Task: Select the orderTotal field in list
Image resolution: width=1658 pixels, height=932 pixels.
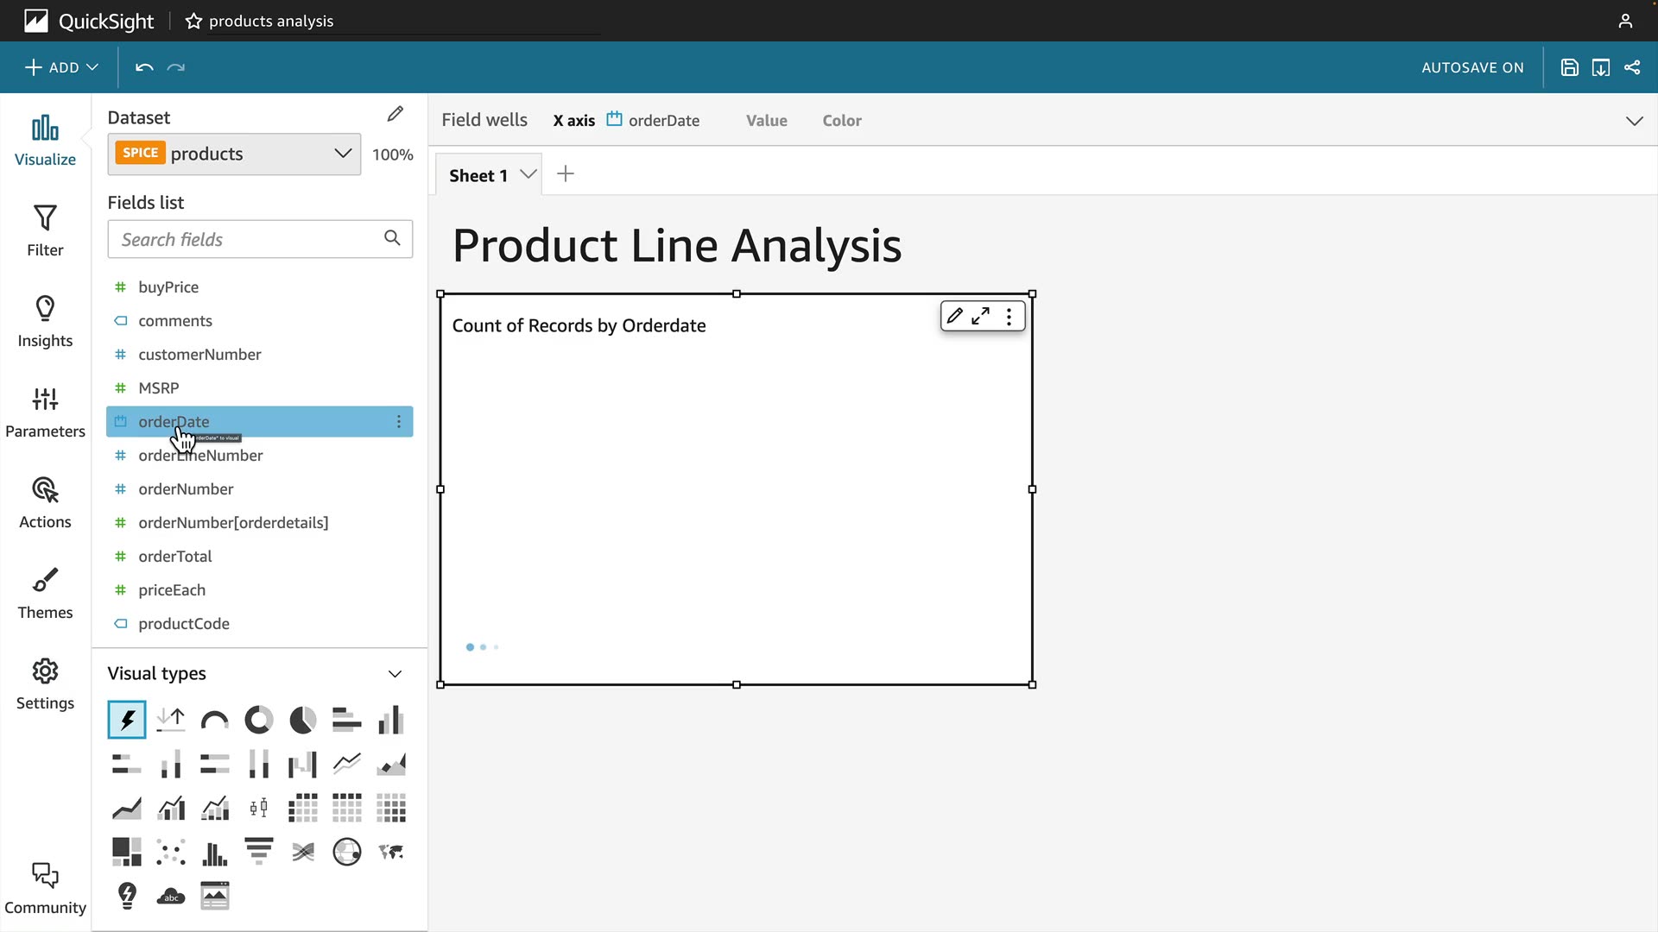Action: tap(175, 557)
